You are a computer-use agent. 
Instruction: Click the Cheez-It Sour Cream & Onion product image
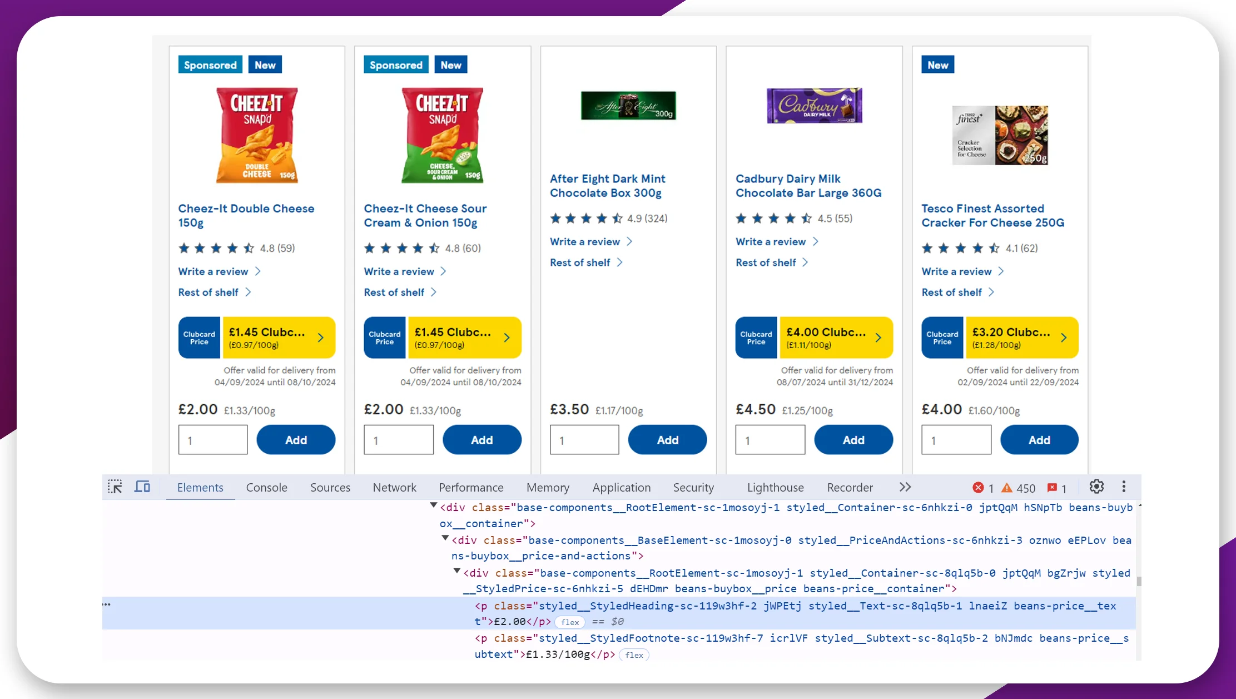443,135
